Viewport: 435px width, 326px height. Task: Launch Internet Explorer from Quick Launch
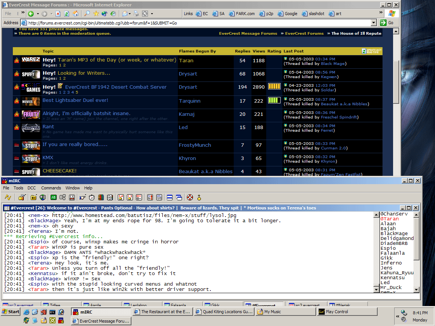[x=26, y=312]
